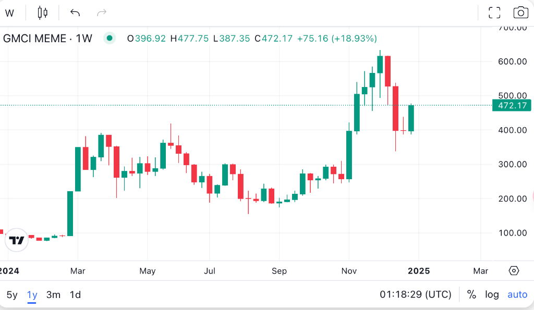
Task: Enter fullscreen mode for the chart
Action: (x=494, y=13)
